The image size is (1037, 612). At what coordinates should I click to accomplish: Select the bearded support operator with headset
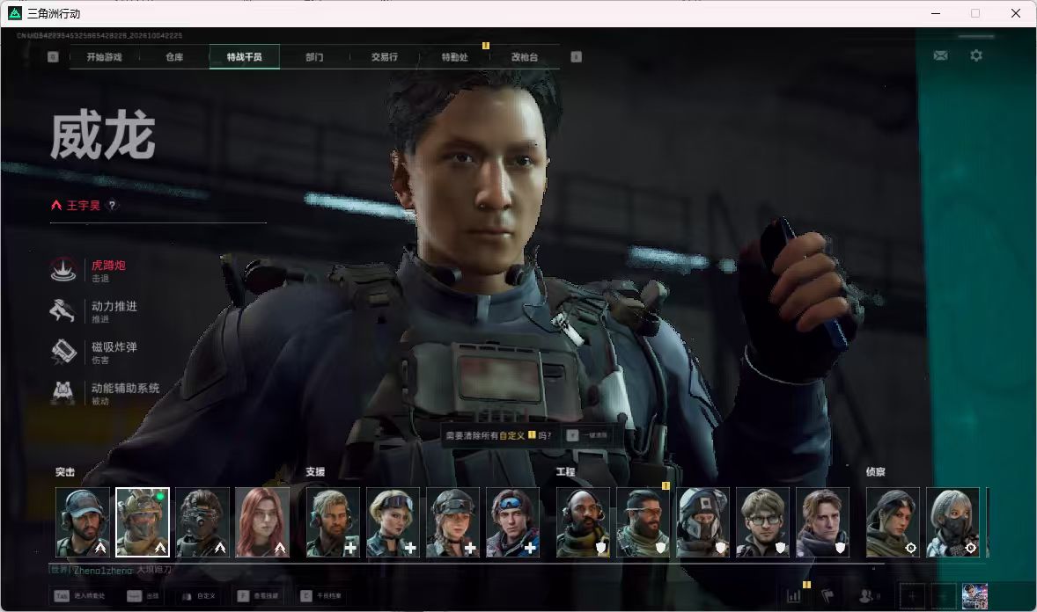point(333,522)
